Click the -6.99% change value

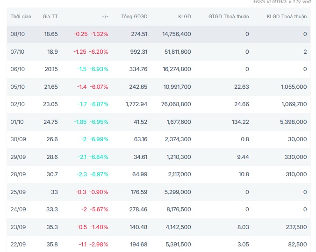pos(99,139)
